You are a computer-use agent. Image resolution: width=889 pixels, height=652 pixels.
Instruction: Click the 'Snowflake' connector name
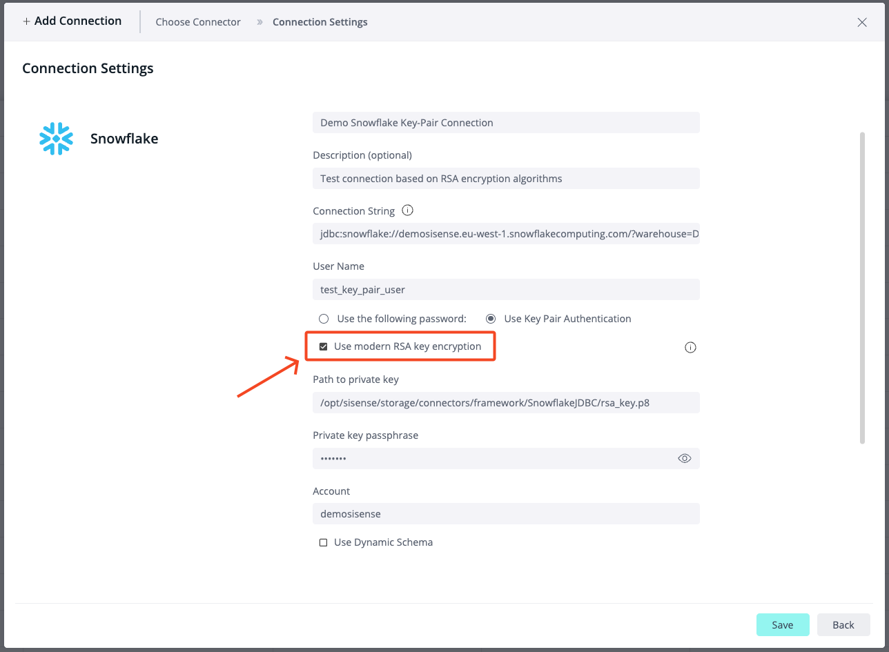[x=124, y=139]
